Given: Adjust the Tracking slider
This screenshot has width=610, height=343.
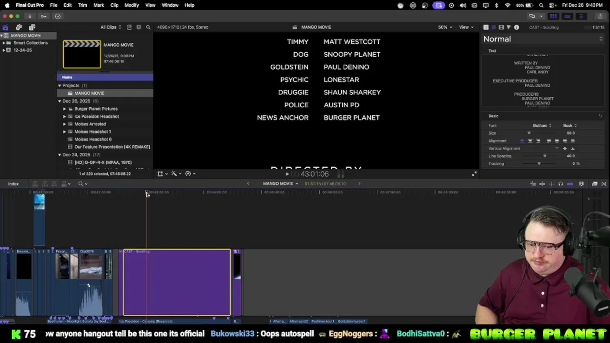Looking at the screenshot, I should 539,163.
